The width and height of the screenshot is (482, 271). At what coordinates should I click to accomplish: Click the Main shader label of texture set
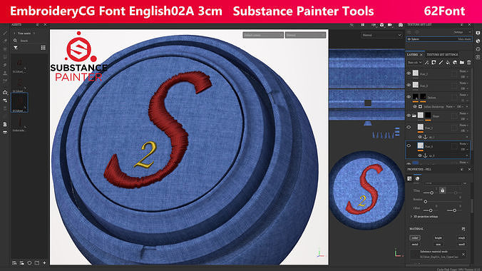click(x=464, y=39)
